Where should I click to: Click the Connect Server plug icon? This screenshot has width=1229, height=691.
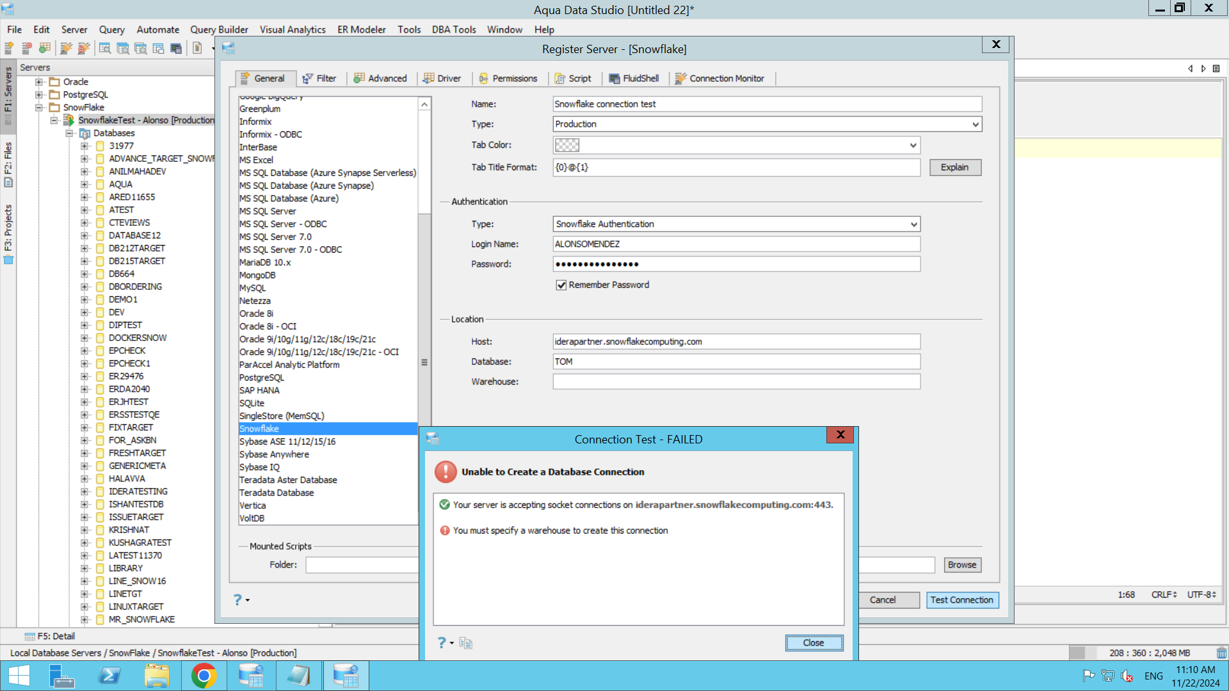[x=65, y=48]
